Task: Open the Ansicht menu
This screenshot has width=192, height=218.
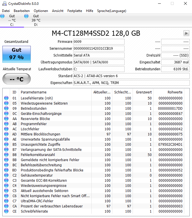Action: pyautogui.click(x=58, y=11)
